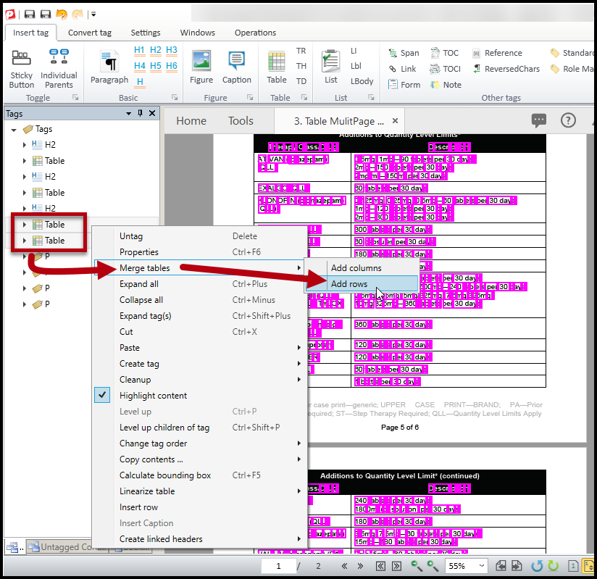Click the undo icon in quick access toolbar
The width and height of the screenshot is (597, 579).
(62, 14)
